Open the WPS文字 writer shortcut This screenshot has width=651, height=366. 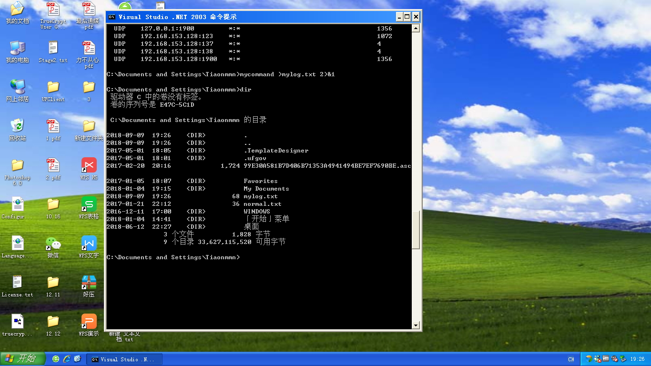89,244
